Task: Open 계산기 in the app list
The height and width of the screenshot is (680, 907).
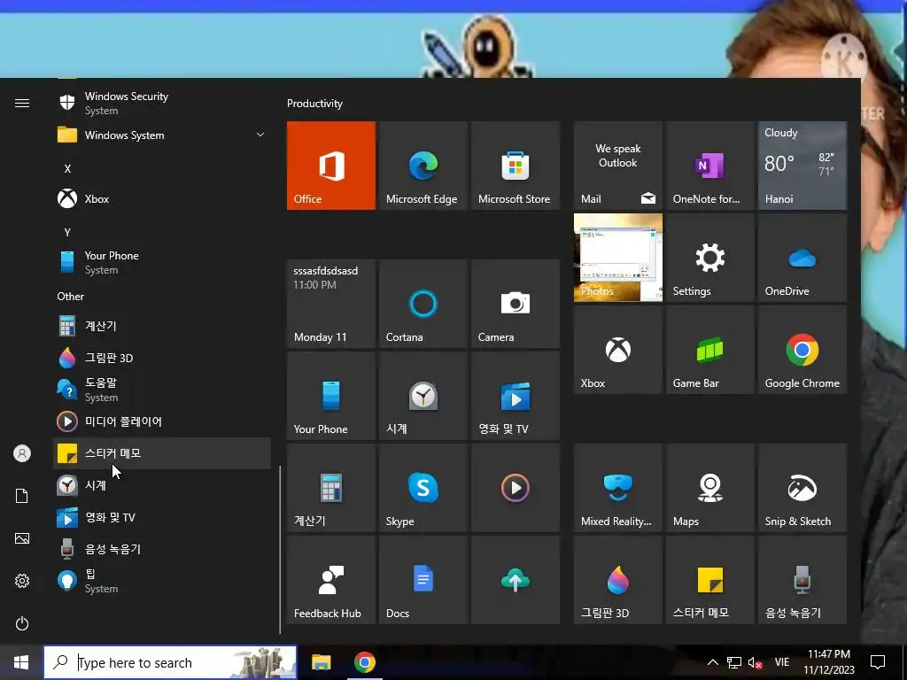Action: pyautogui.click(x=162, y=326)
